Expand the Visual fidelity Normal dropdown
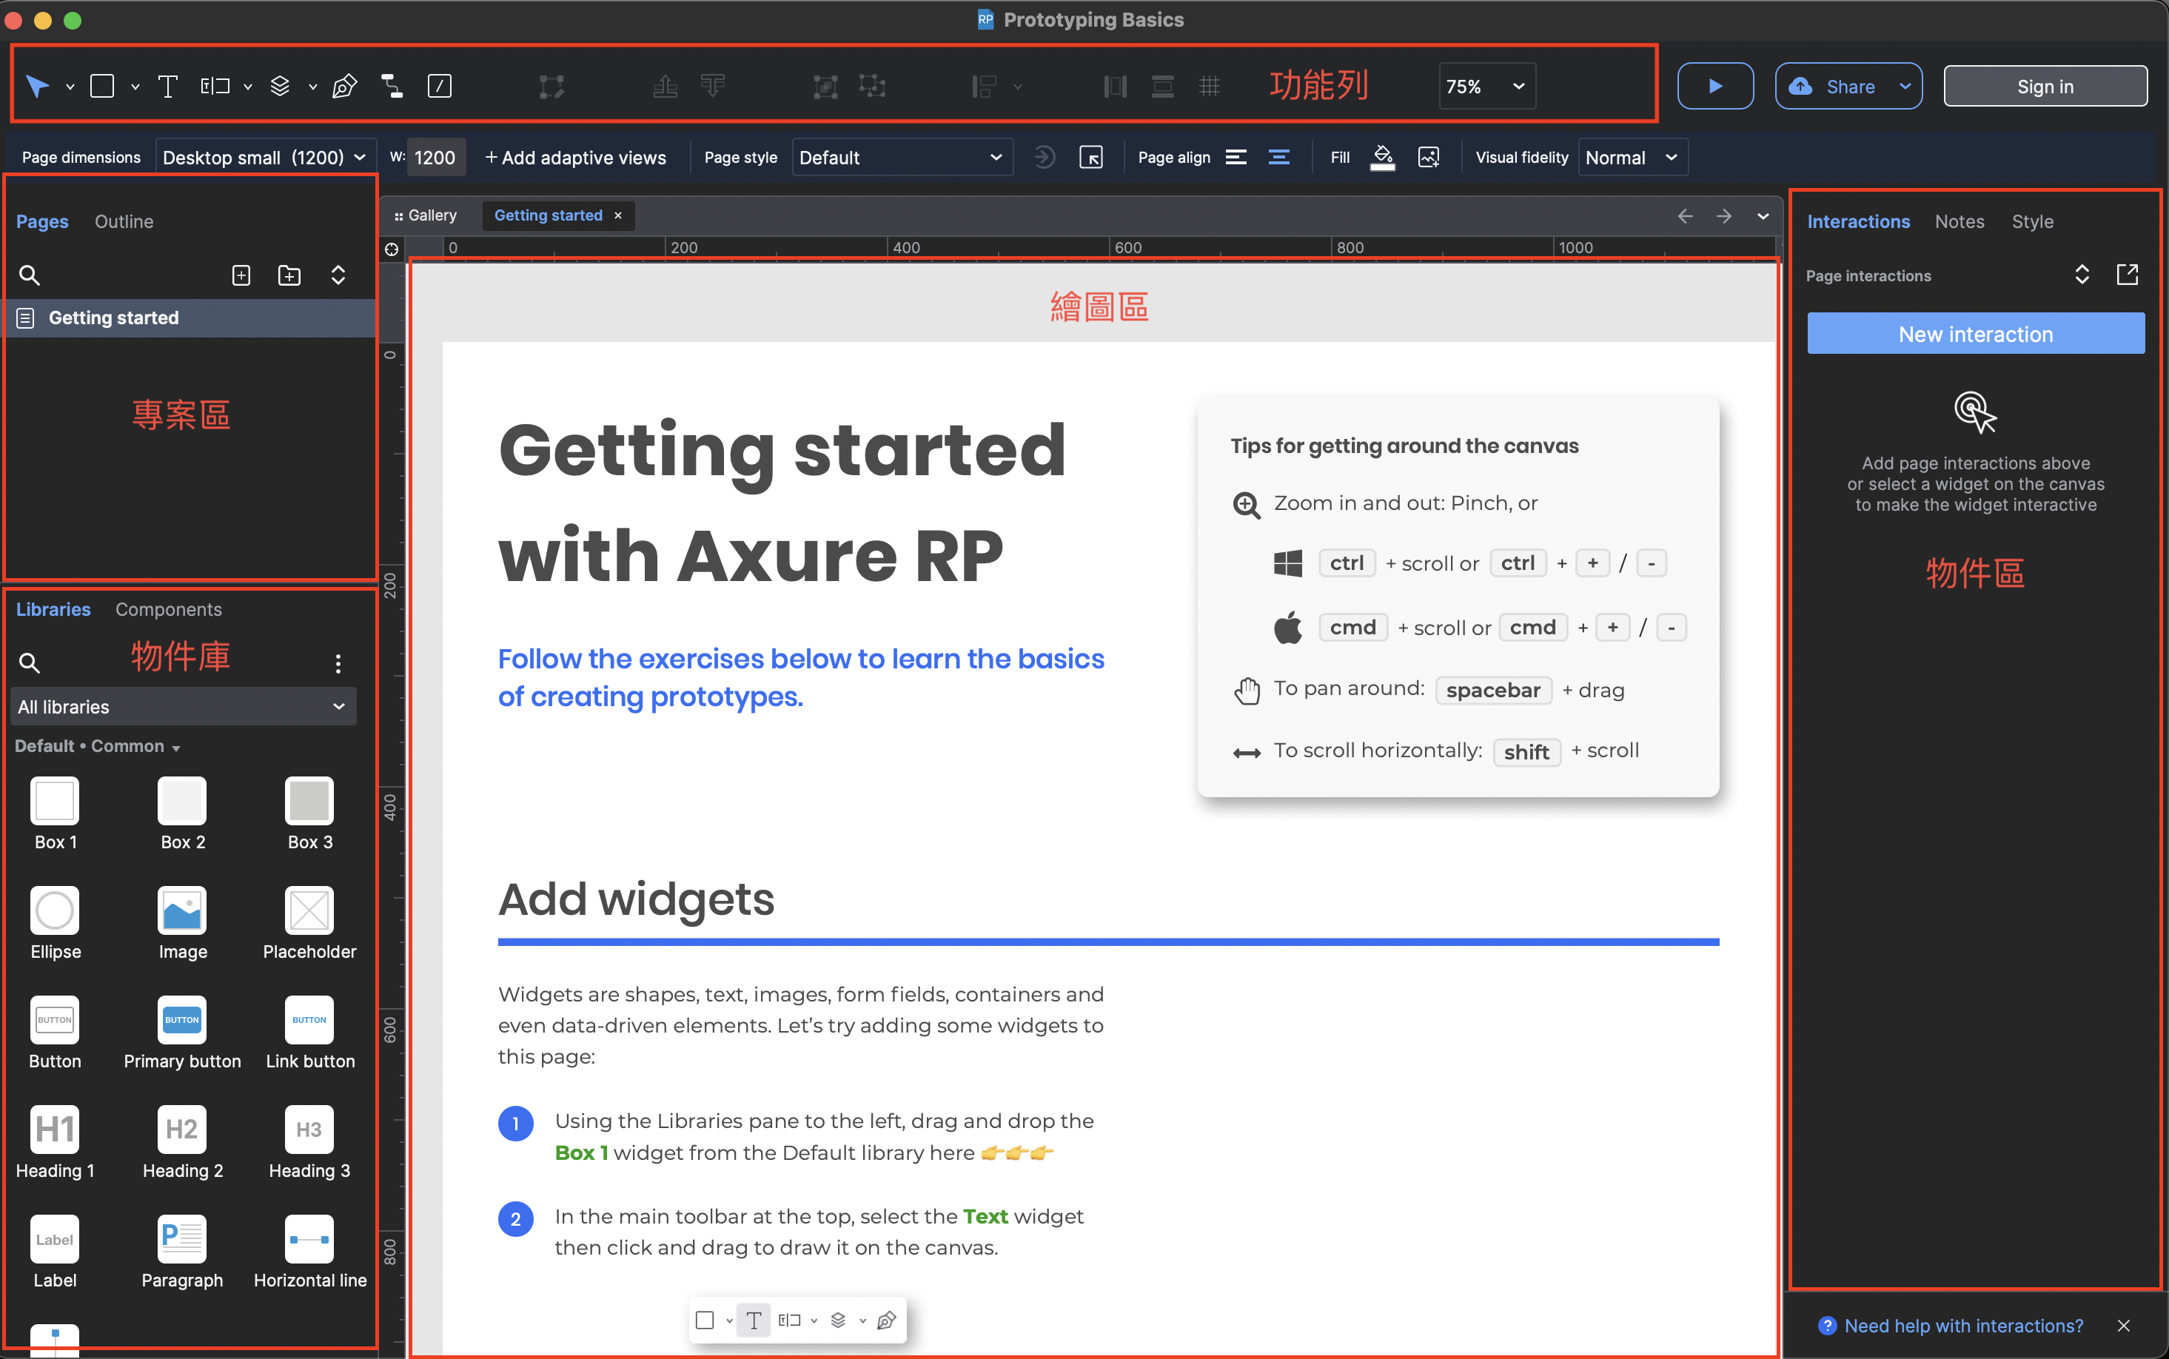The width and height of the screenshot is (2169, 1359). (x=1632, y=157)
